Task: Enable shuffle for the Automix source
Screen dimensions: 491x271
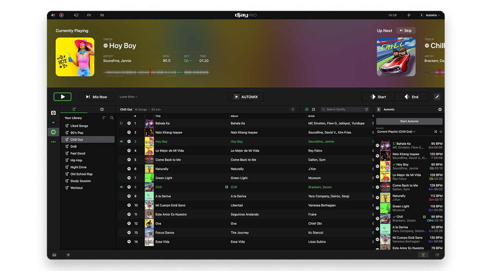Action: point(436,131)
